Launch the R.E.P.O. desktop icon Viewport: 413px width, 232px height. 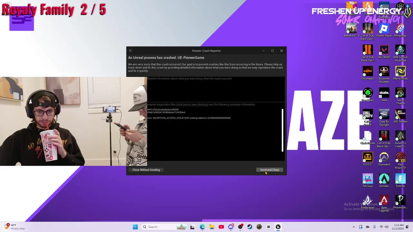tap(368, 159)
